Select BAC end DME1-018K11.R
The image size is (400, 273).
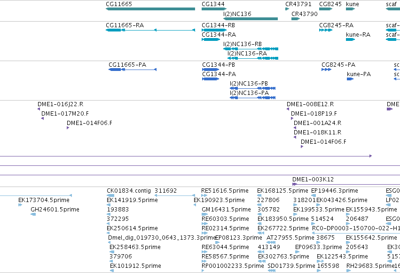click(x=295, y=137)
